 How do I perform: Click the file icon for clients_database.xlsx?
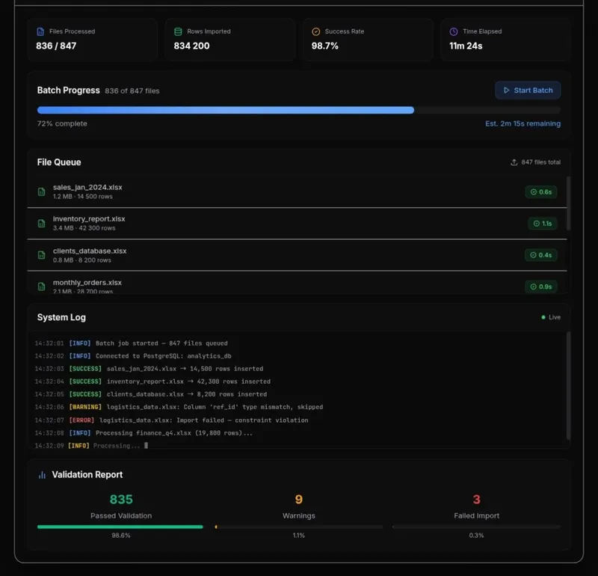coord(42,255)
